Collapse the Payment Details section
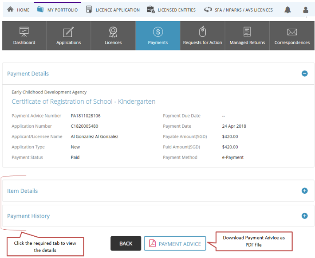The image size is (315, 258). tap(304, 74)
